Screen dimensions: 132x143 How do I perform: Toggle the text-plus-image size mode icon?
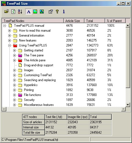[x=42, y=12]
